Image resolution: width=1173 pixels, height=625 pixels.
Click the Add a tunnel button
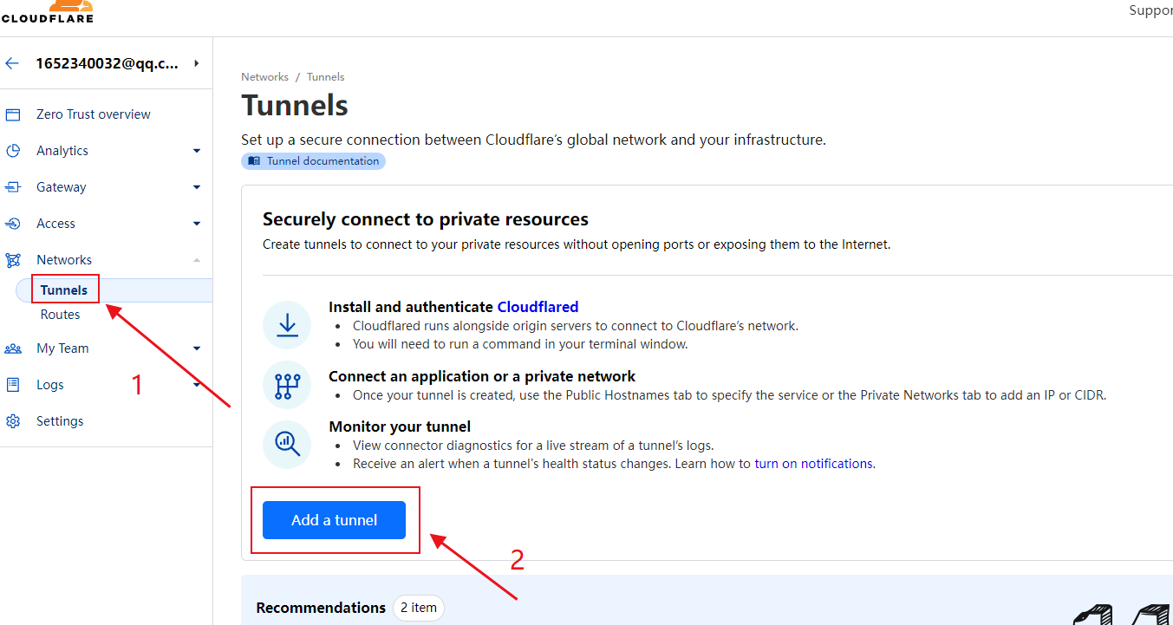pos(334,520)
